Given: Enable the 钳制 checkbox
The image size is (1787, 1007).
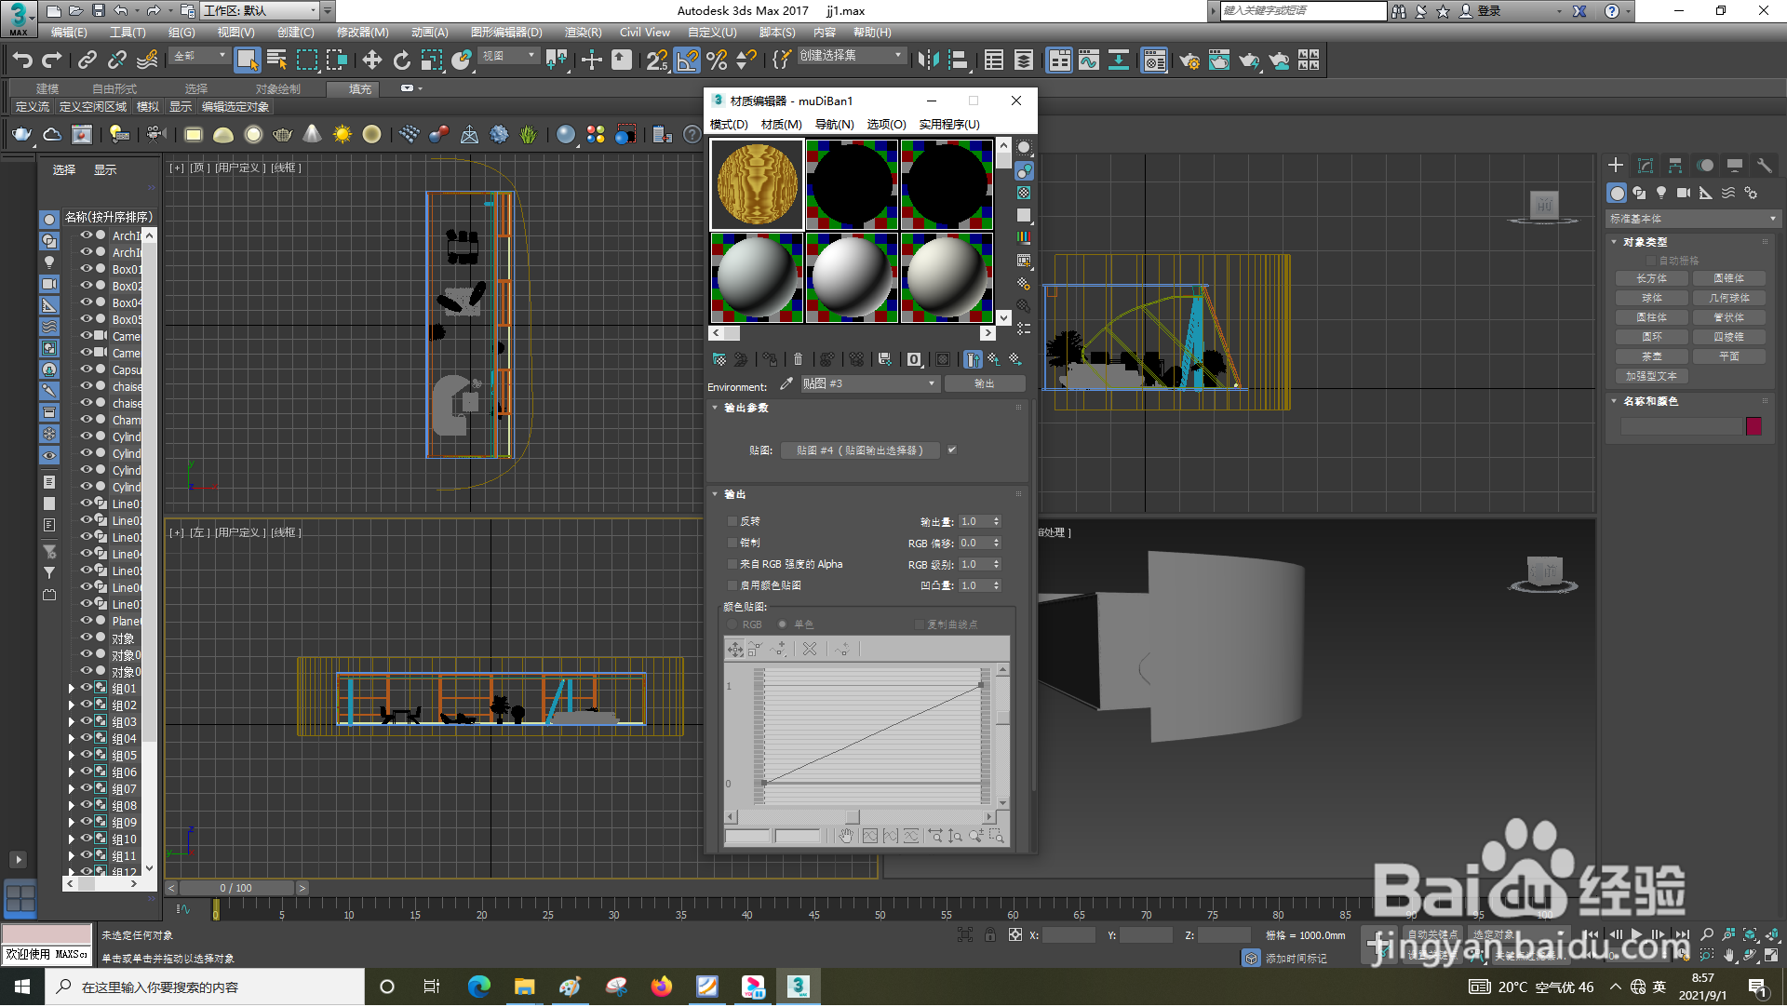Looking at the screenshot, I should (x=732, y=543).
